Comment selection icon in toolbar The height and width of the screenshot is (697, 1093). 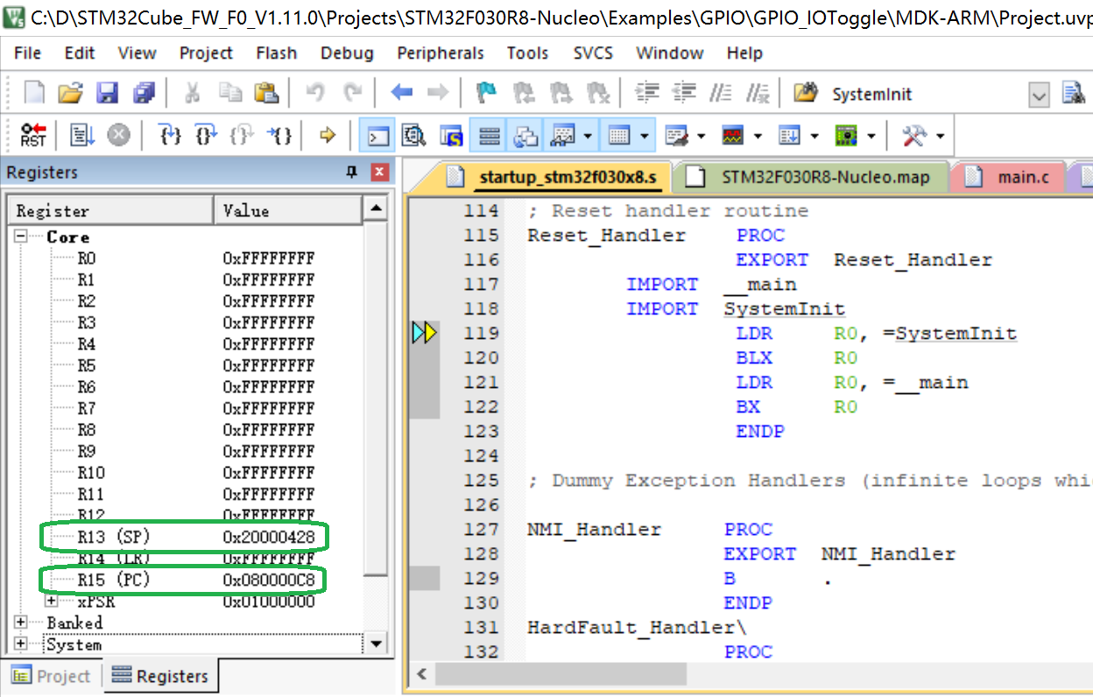[720, 93]
